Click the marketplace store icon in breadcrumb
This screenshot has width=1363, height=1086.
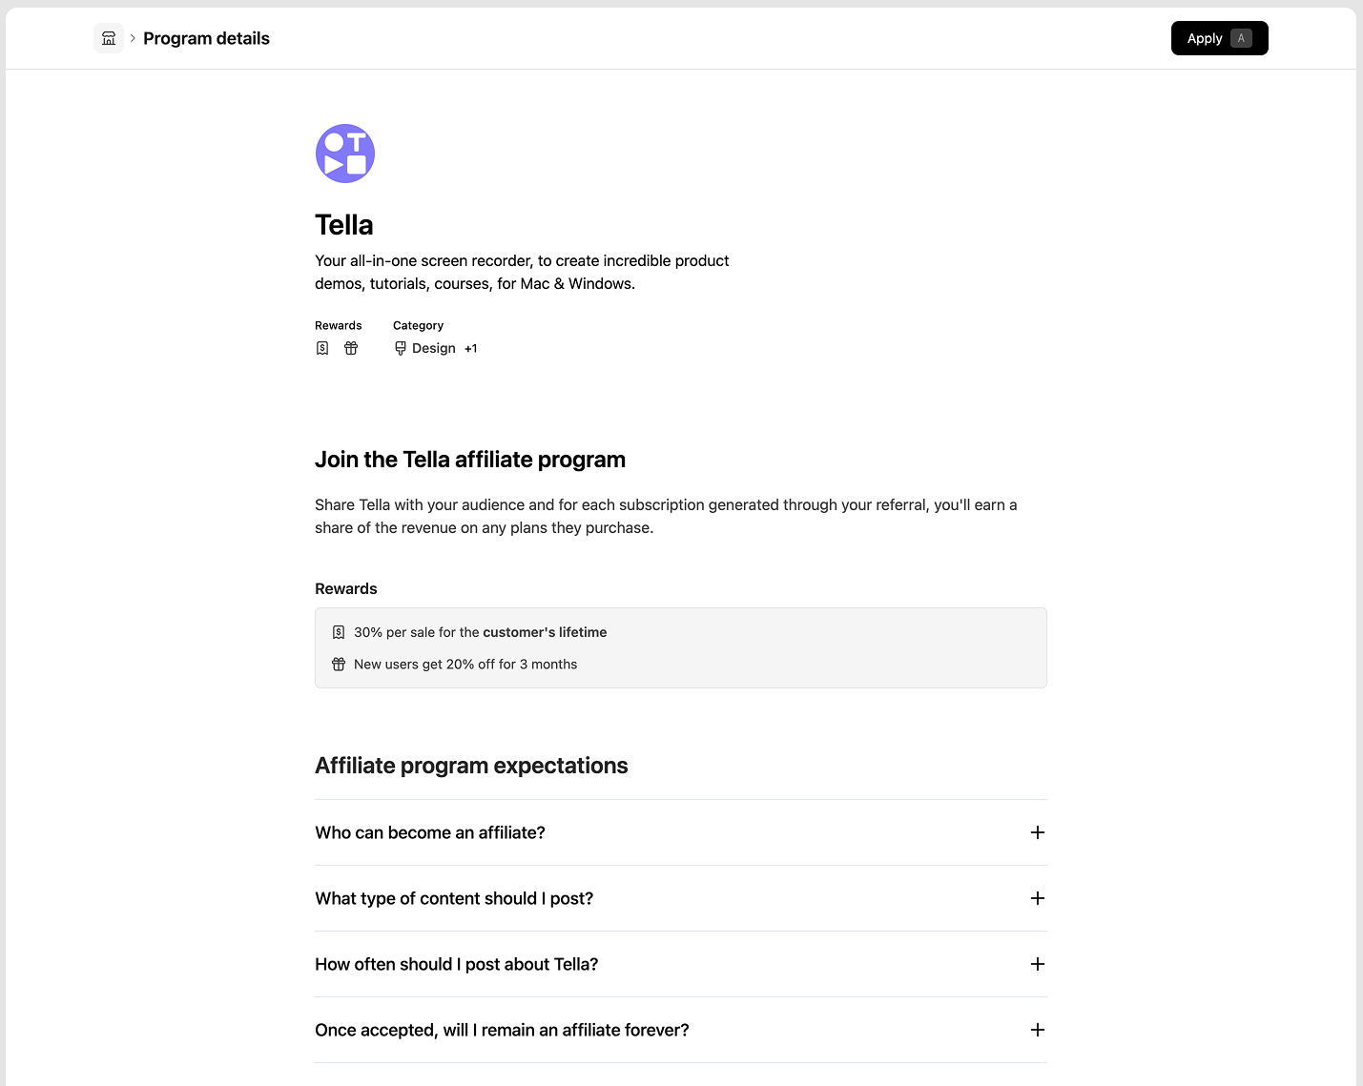click(x=109, y=38)
